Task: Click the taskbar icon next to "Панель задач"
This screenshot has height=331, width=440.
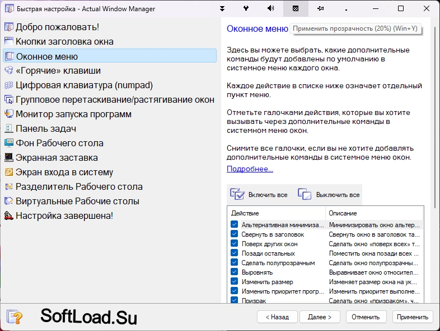Action: click(9, 128)
